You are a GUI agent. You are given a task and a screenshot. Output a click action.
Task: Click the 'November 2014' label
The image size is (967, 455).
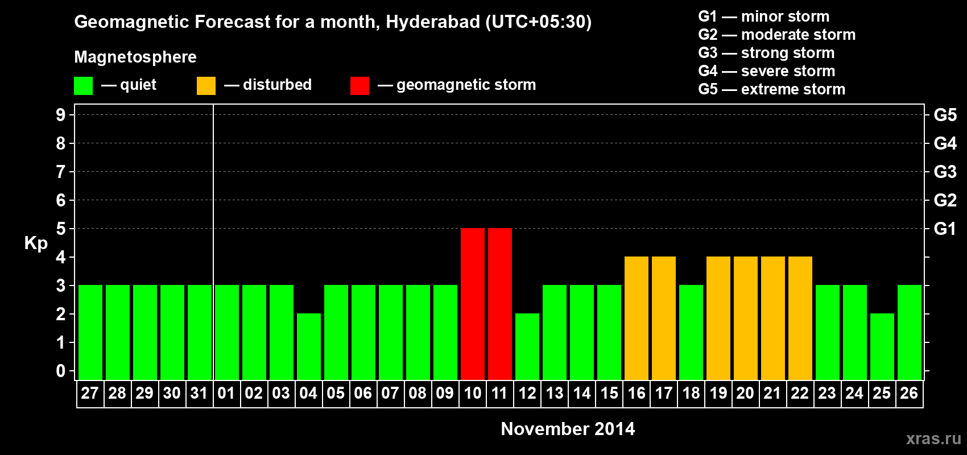568,429
